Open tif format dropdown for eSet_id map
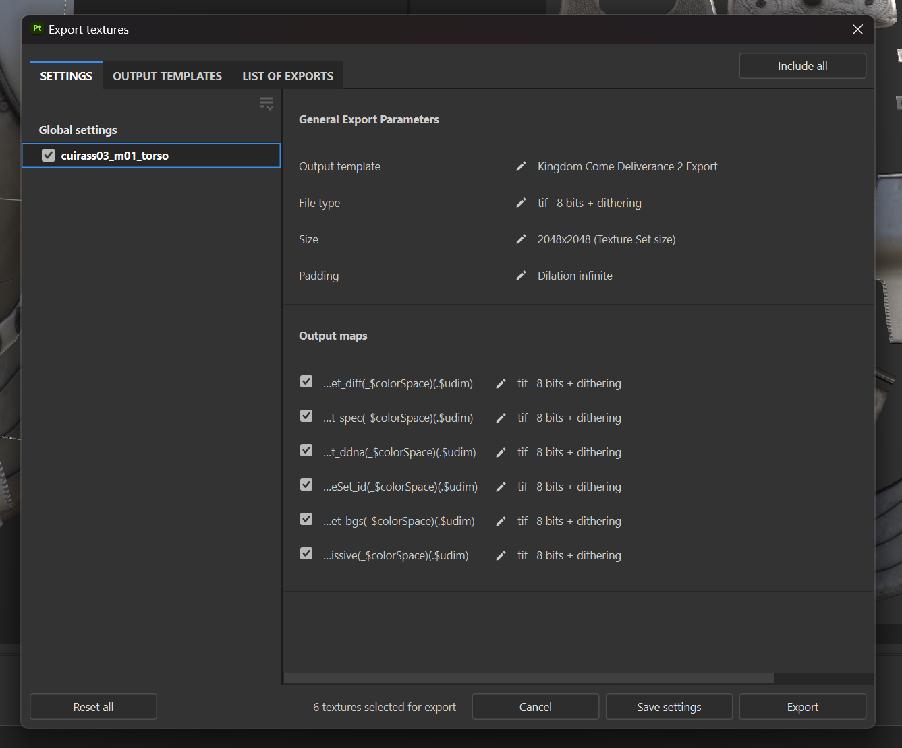The width and height of the screenshot is (902, 748). [522, 487]
